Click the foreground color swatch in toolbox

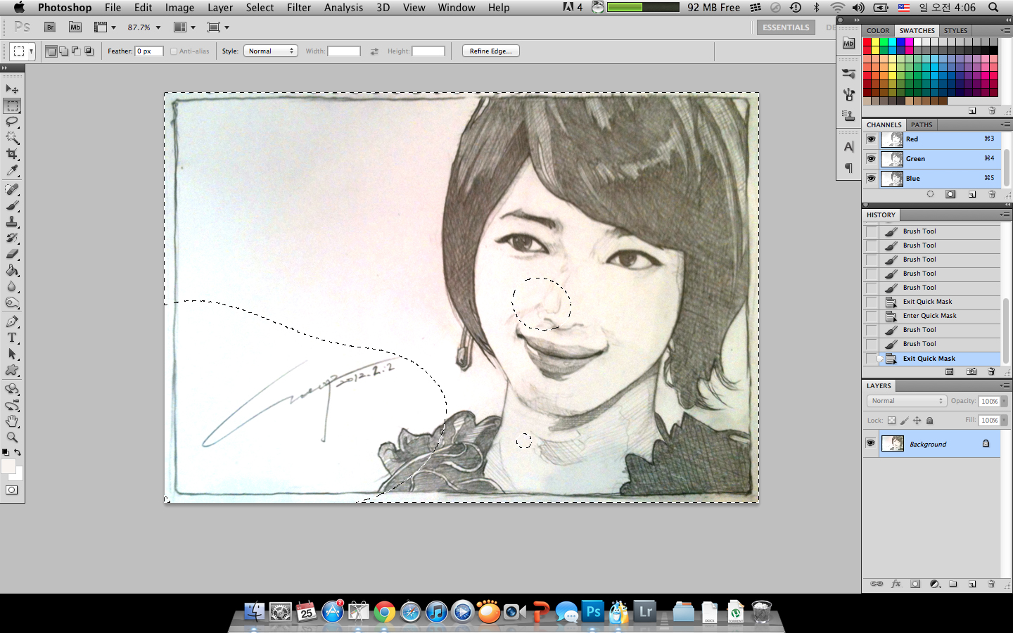click(x=8, y=467)
